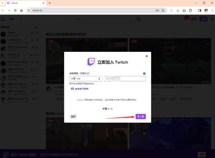This screenshot has height=158, width=215.
Task: Go back in browser history
Action: (3, 10)
